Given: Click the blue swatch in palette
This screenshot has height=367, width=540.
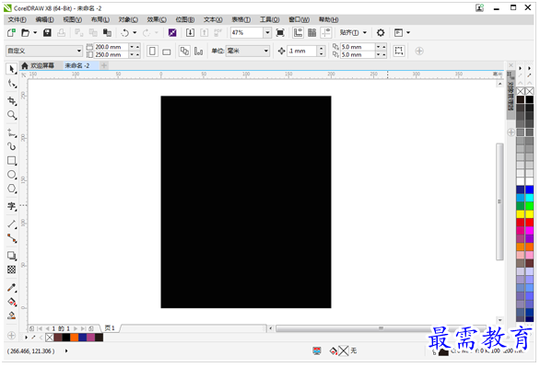Looking at the screenshot, I should click(529, 189).
